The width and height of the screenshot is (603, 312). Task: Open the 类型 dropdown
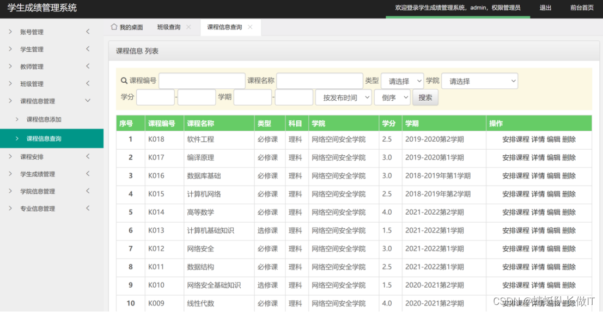pyautogui.click(x=402, y=81)
